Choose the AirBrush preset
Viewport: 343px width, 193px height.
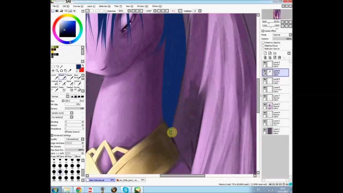click(x=54, y=83)
